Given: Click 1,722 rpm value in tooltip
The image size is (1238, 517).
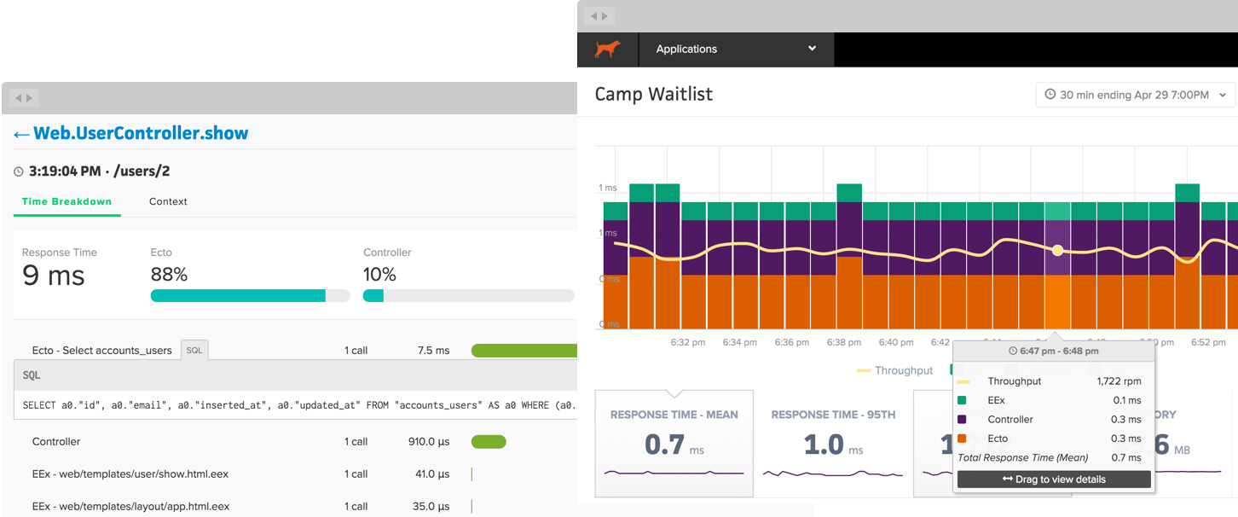Looking at the screenshot, I should [1119, 381].
